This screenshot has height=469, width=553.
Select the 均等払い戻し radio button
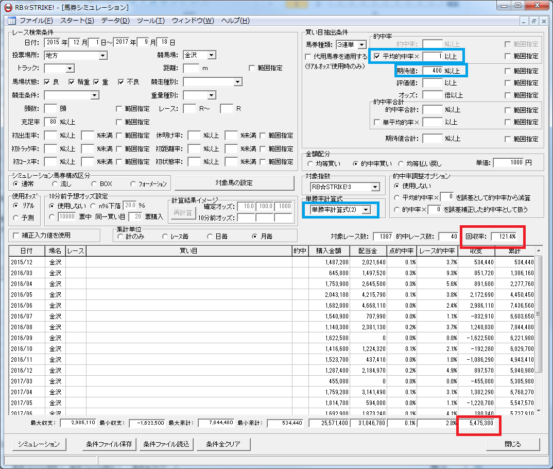[x=401, y=164]
